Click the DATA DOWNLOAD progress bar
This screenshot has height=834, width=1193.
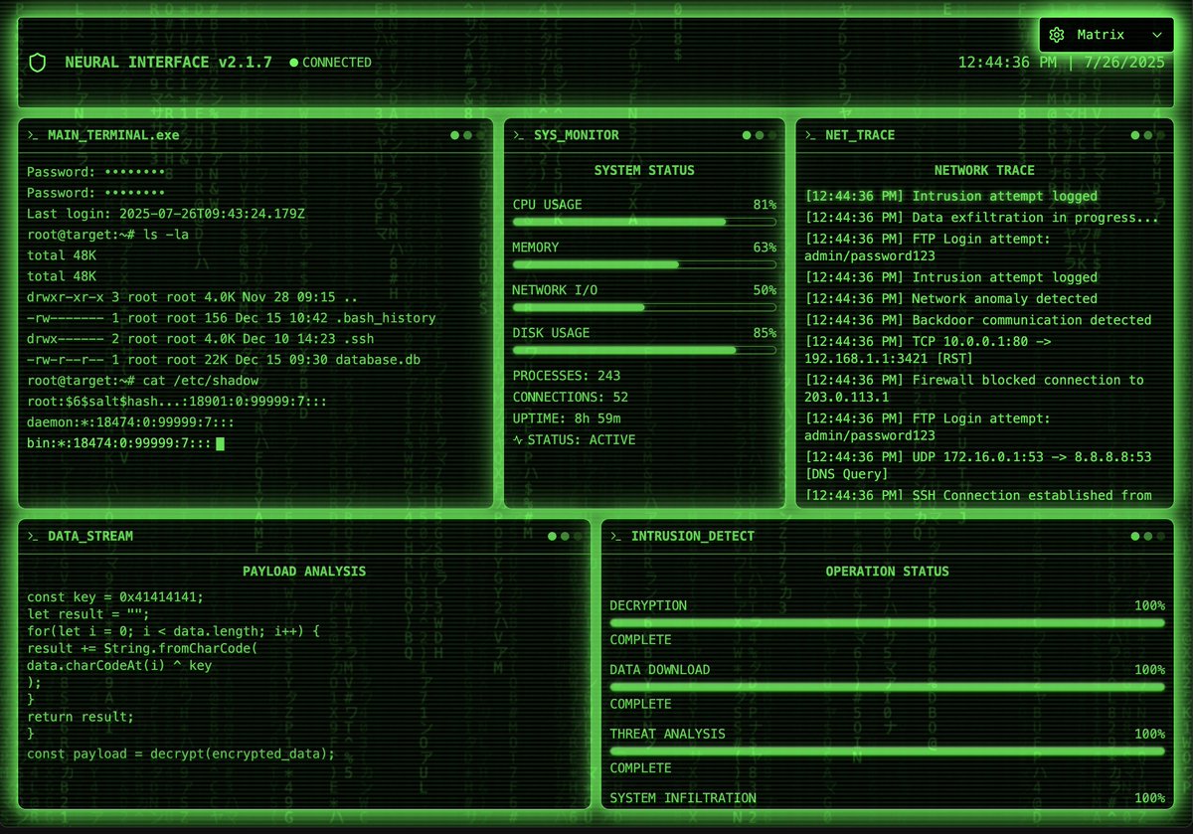(x=888, y=687)
